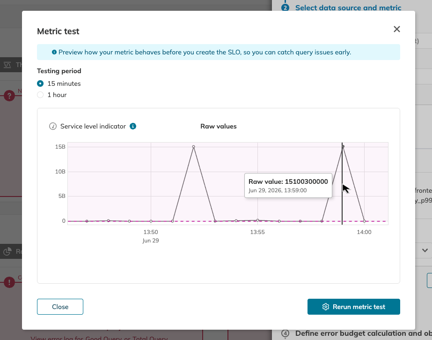Viewport: 432px width, 340px height.
Task: Click the gauge icon beside Service level indicator
Action: pyautogui.click(x=52, y=126)
